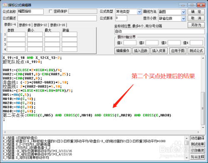The height and width of the screenshot is (163, 208).
Task: Click row 4 参数 name field
Action: (16, 49)
